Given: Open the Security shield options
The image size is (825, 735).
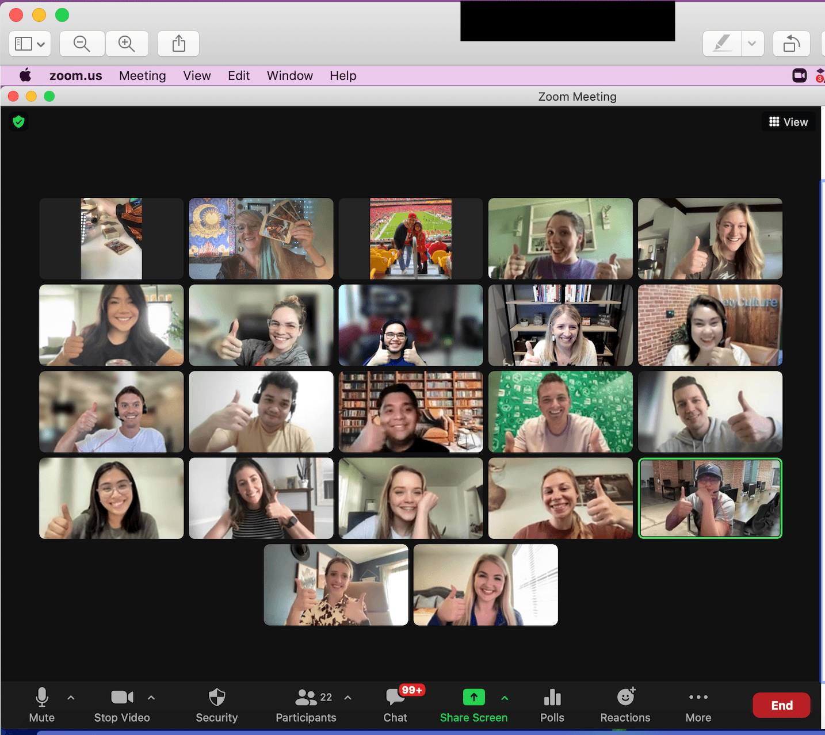Looking at the screenshot, I should coord(216,705).
